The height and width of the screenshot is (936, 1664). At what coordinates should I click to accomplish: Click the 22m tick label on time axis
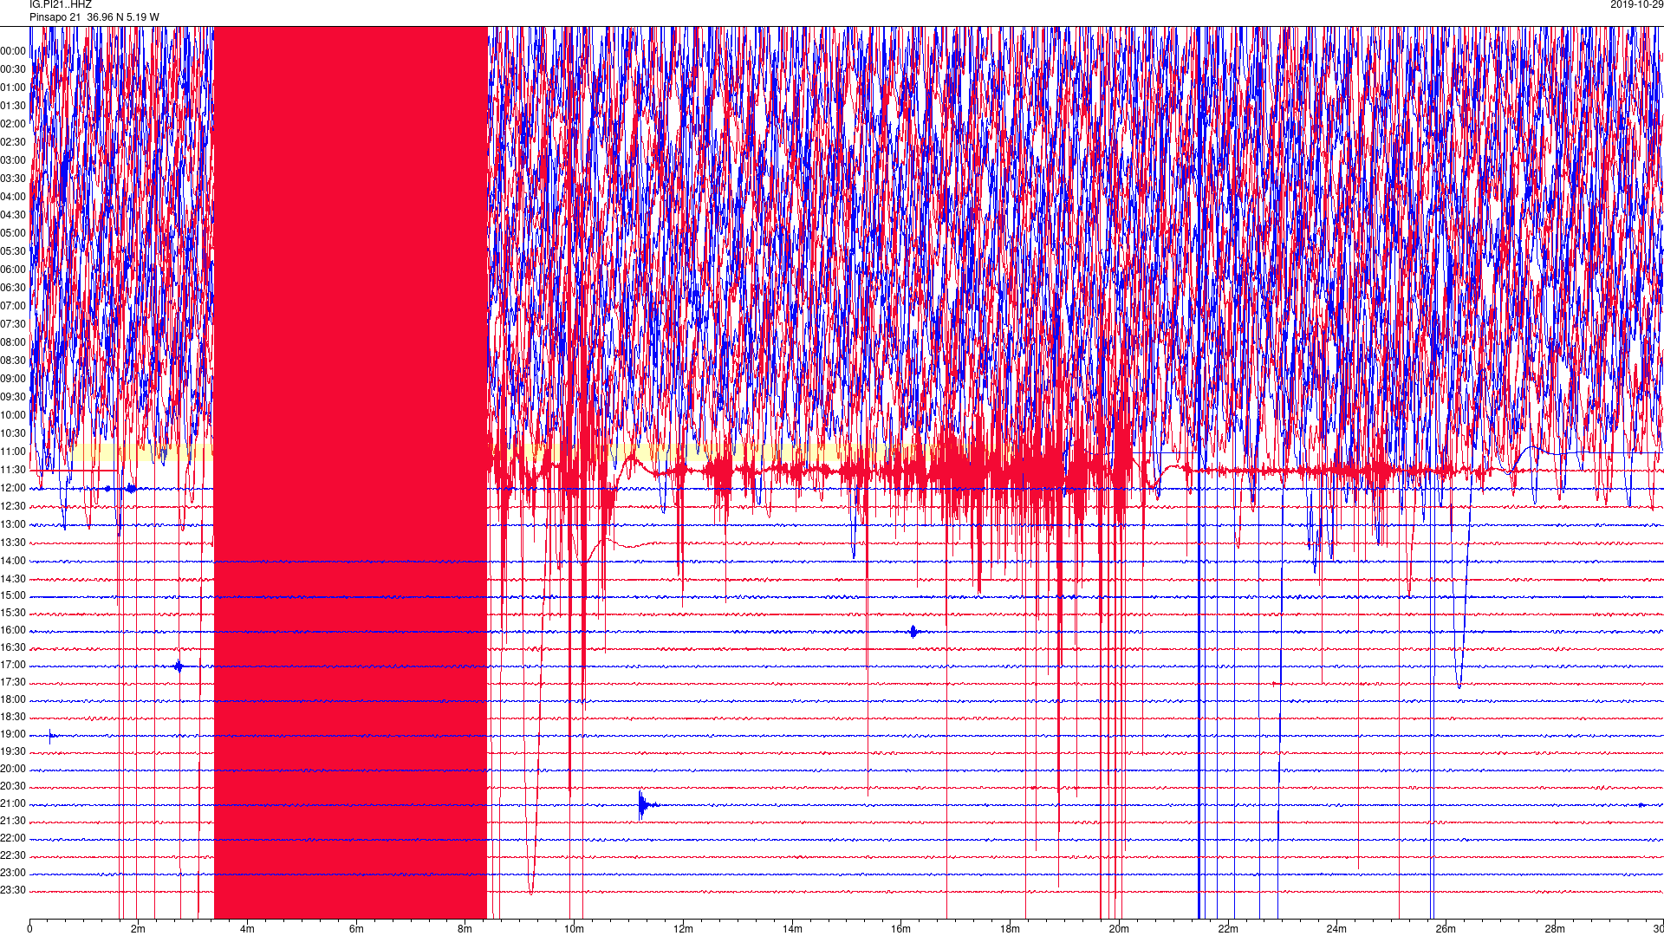pos(1228,929)
